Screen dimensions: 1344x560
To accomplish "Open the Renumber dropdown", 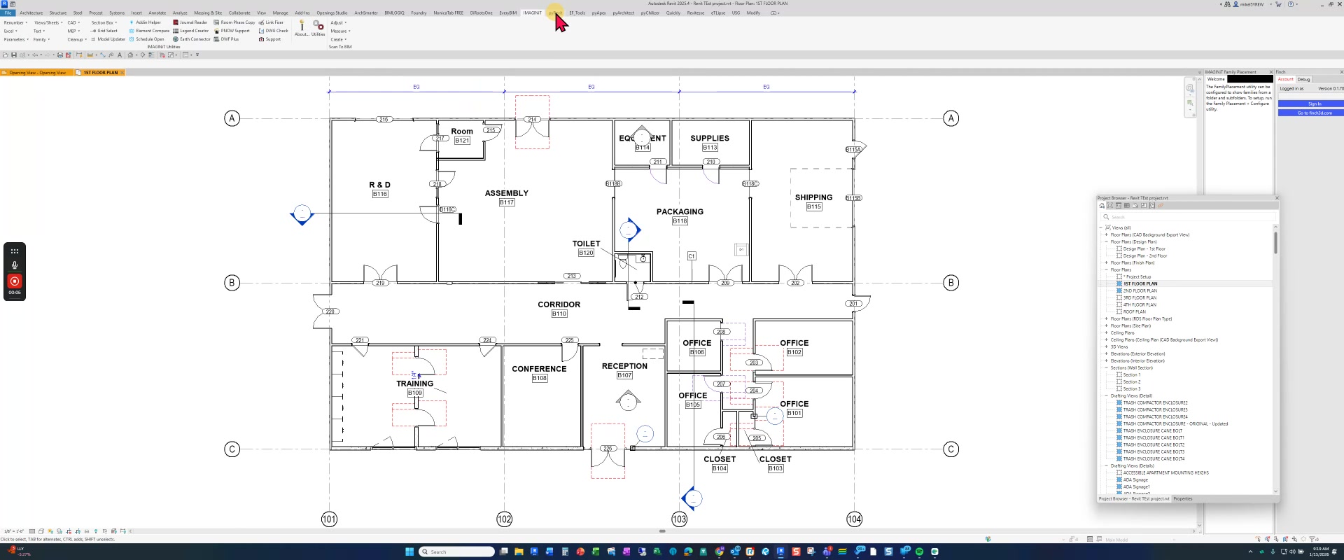I will [15, 22].
